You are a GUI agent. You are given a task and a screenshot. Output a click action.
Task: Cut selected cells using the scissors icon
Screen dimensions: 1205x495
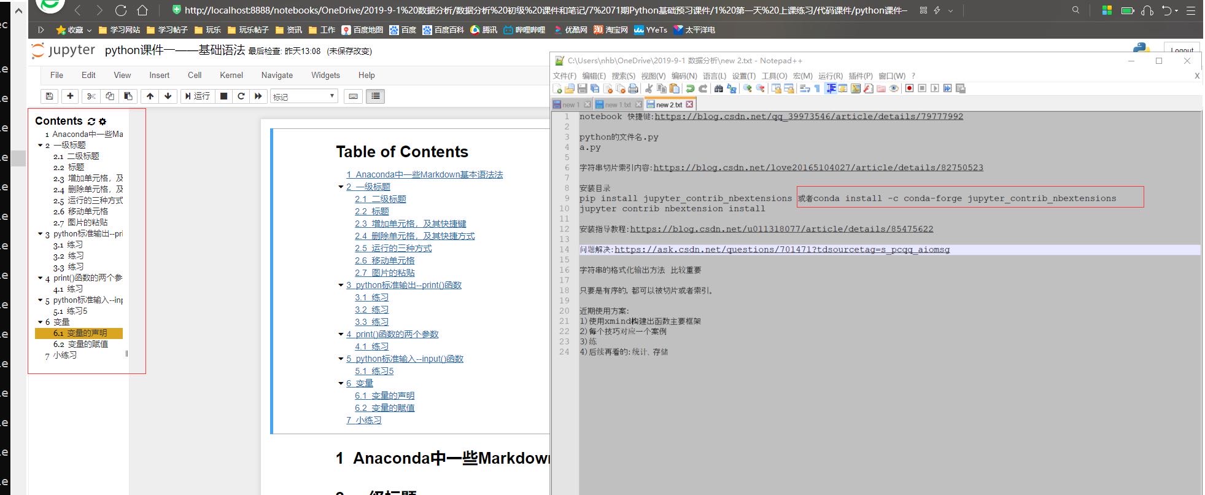pos(91,96)
